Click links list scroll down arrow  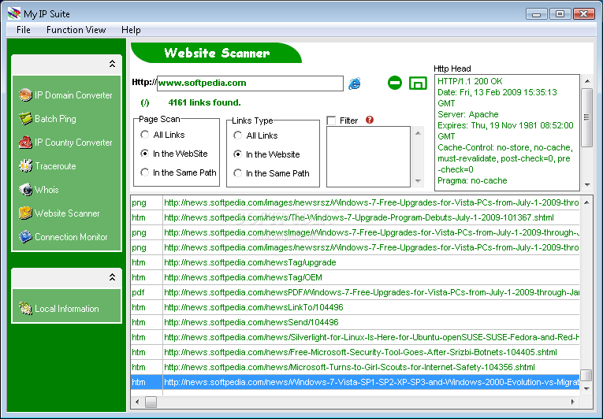click(x=586, y=388)
